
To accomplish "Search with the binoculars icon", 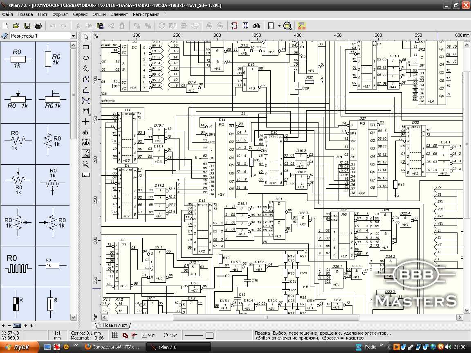I will pyautogui.click(x=256, y=26).
